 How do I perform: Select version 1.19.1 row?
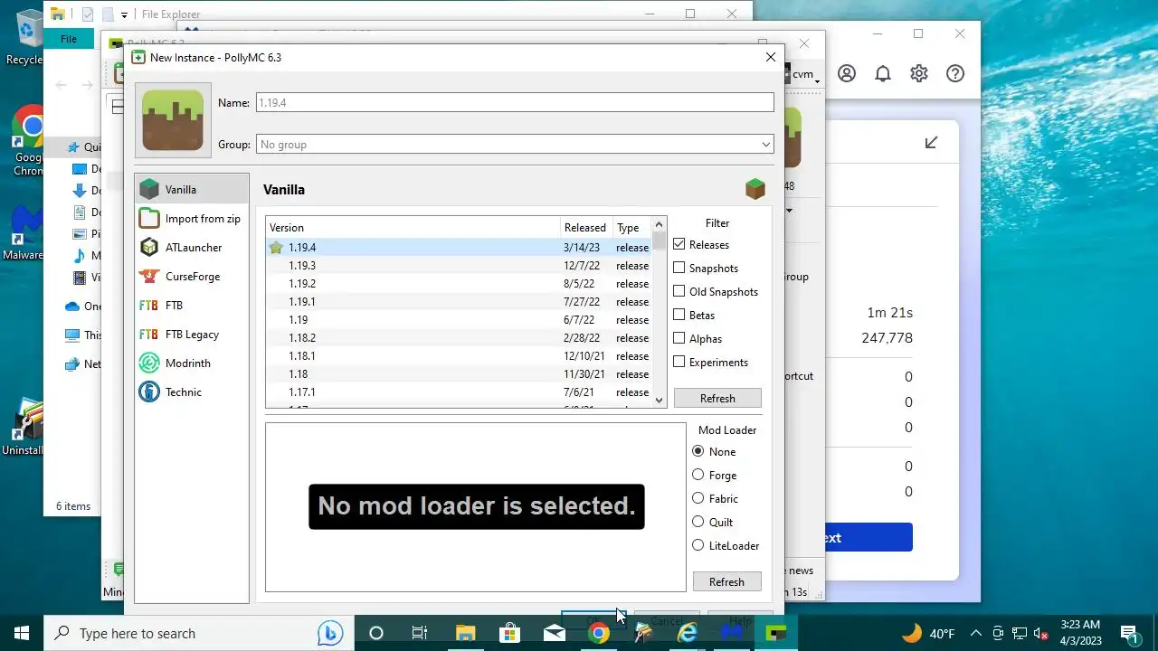click(x=459, y=301)
